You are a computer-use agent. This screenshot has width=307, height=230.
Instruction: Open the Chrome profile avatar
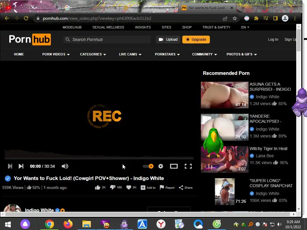[x=285, y=18]
